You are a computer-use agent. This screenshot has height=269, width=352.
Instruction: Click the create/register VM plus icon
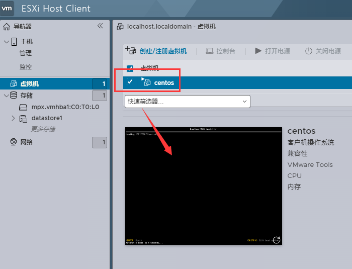click(131, 50)
